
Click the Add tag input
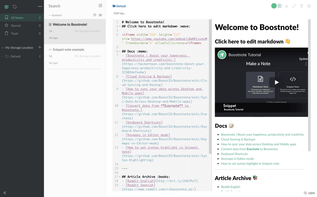(x=120, y=13)
